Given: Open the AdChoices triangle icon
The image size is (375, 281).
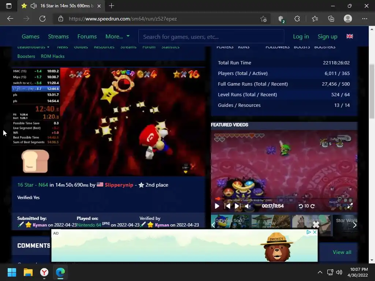Looking at the screenshot, I should [x=309, y=232].
